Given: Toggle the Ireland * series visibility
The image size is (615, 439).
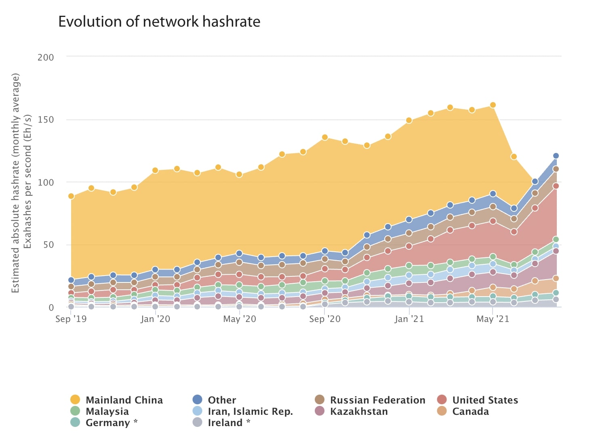Looking at the screenshot, I should pyautogui.click(x=198, y=423).
